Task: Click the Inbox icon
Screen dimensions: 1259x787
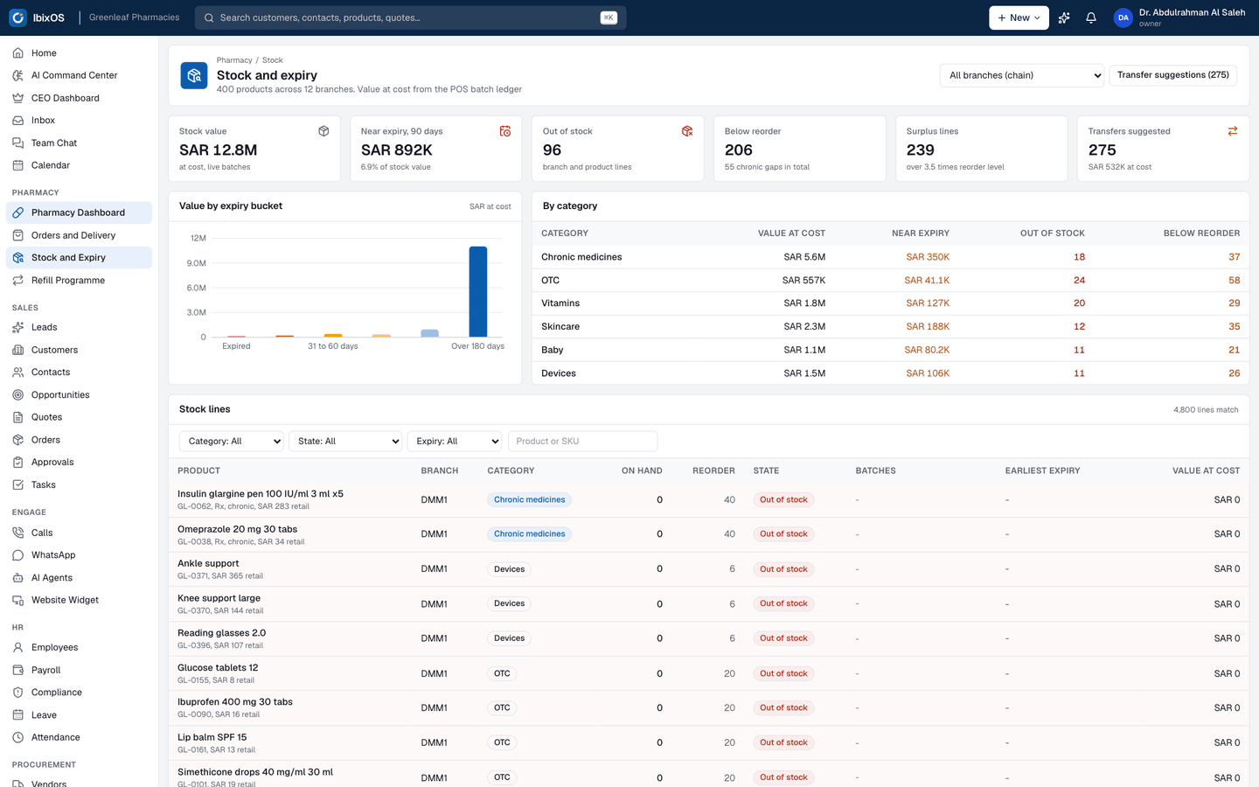Action: point(17,121)
